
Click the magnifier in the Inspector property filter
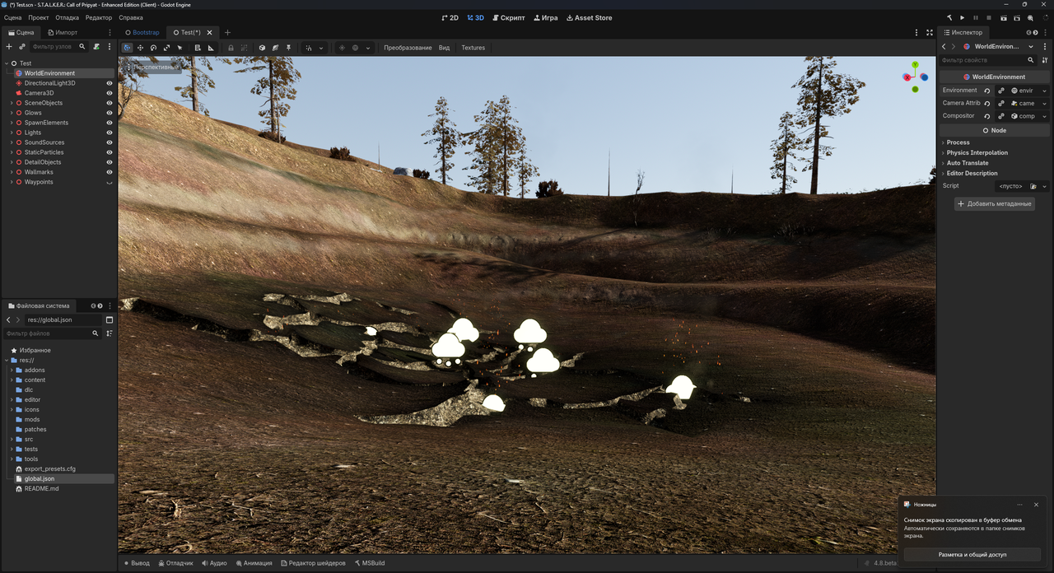[1030, 60]
